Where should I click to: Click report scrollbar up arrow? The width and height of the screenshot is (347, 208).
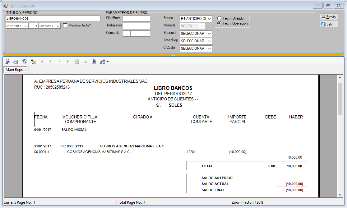340,77
